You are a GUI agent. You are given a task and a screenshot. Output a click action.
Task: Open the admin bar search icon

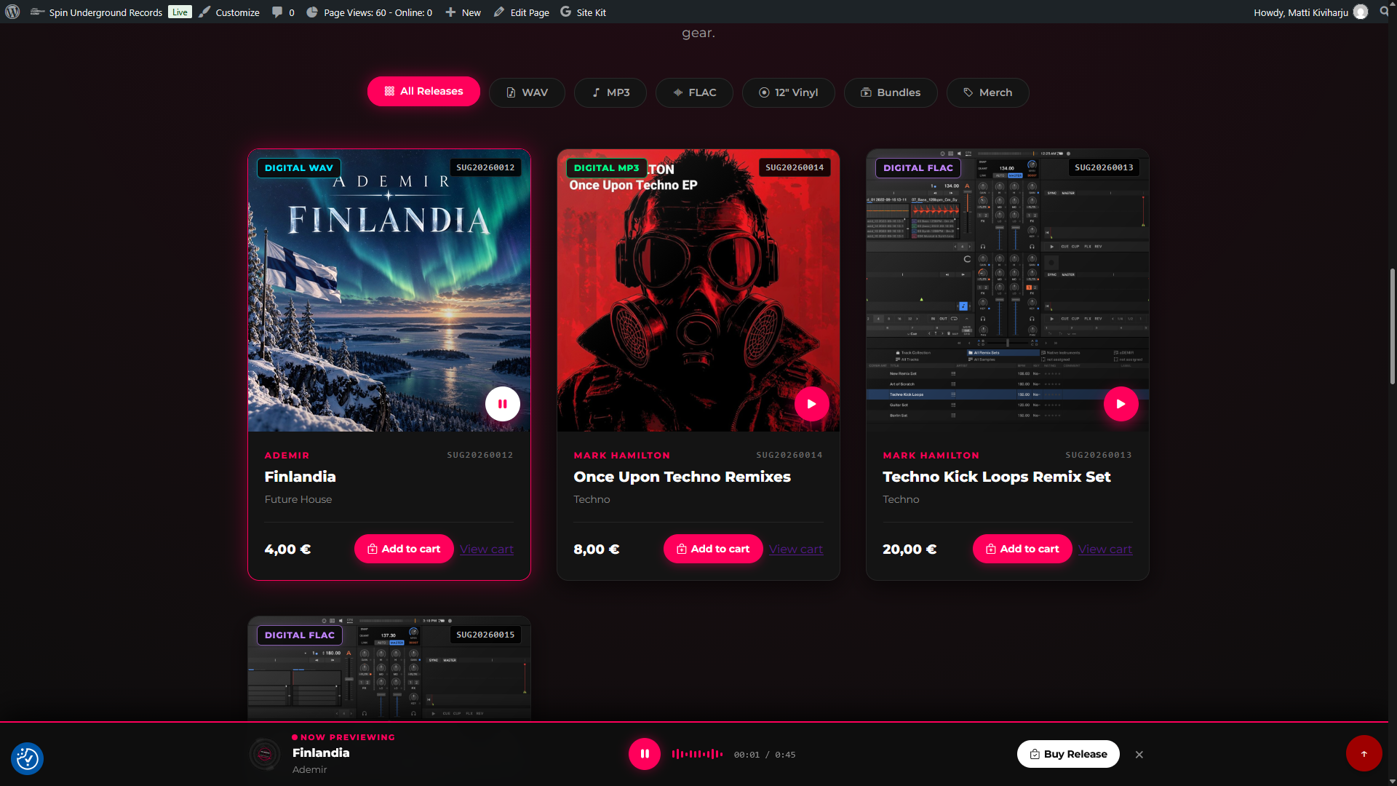point(1384,12)
